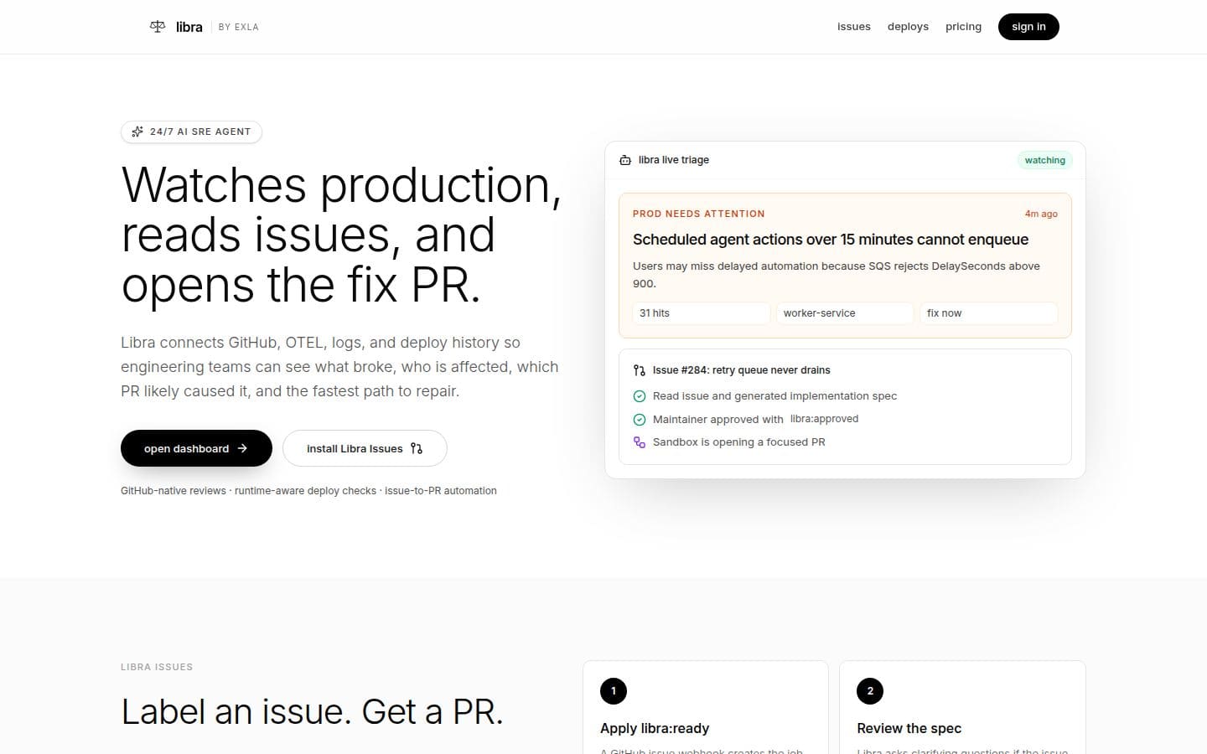Click the sparkle icon in the AI SRE badge
The image size is (1207, 754).
(x=137, y=132)
